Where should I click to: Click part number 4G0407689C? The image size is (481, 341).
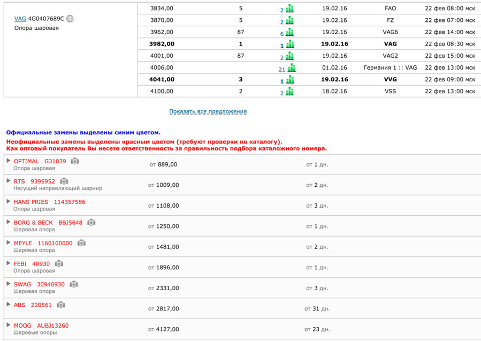46,19
